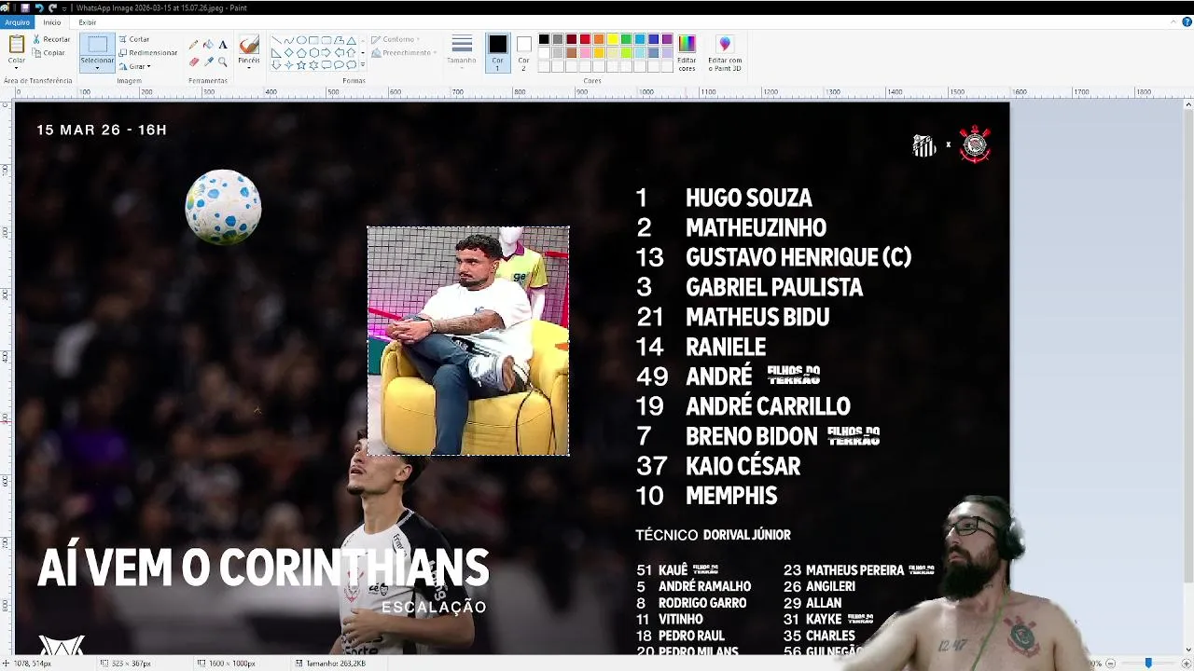The height and width of the screenshot is (671, 1194).
Task: Activate the Cor 1 foreground color
Action: tap(498, 52)
